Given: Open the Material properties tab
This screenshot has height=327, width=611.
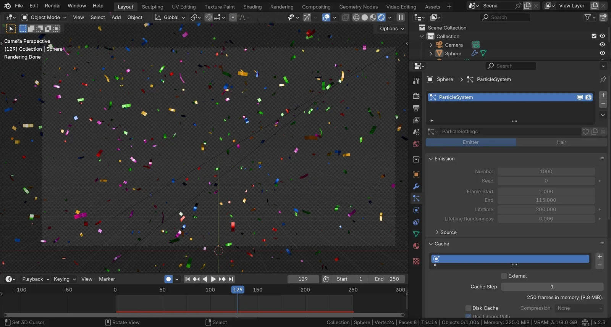Looking at the screenshot, I should click(416, 246).
